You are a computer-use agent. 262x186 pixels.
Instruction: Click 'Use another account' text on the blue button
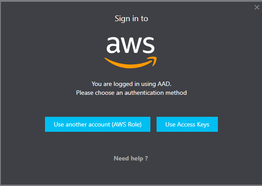click(82, 124)
